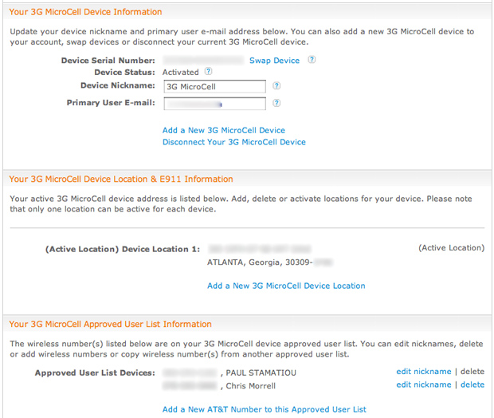Viewport: 494px width, 418px height.
Task: Click 'Approved User List Information' heading
Action: (110, 325)
